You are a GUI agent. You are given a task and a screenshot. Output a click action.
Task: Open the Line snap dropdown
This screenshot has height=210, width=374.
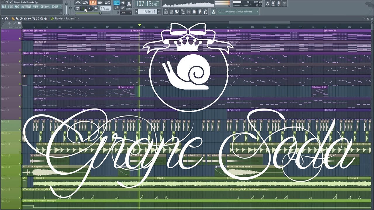(126, 12)
